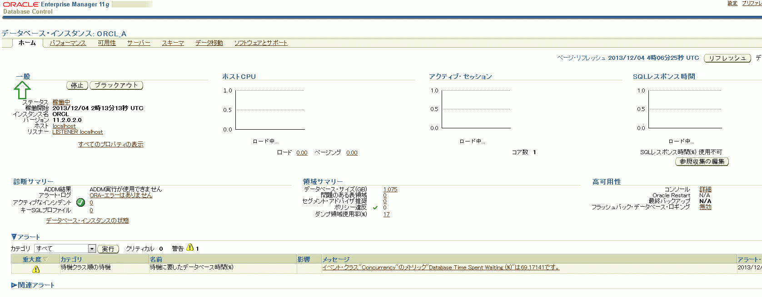Click the フラッシュバック 無効 link
The height and width of the screenshot is (297, 762).
click(x=706, y=207)
